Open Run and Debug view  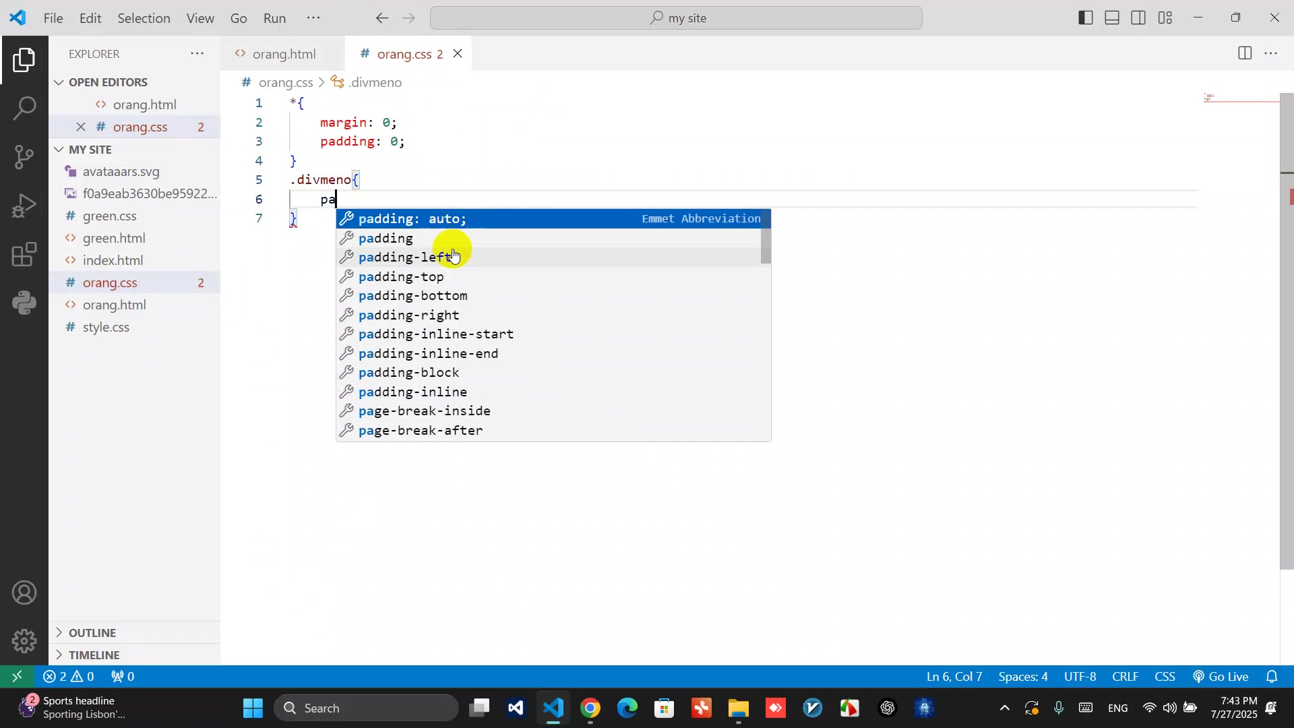(x=24, y=206)
